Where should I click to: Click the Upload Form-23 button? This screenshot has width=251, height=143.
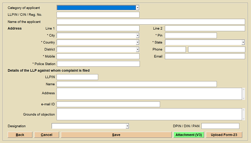[224, 135]
